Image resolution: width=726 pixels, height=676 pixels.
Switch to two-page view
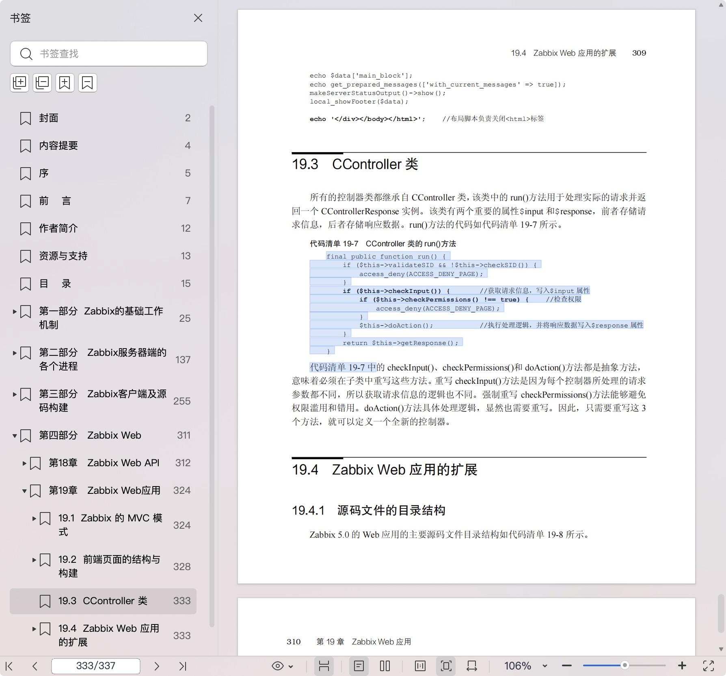click(x=385, y=666)
